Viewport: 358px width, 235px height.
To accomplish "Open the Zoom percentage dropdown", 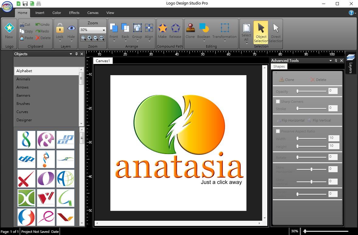I will point(104,30).
